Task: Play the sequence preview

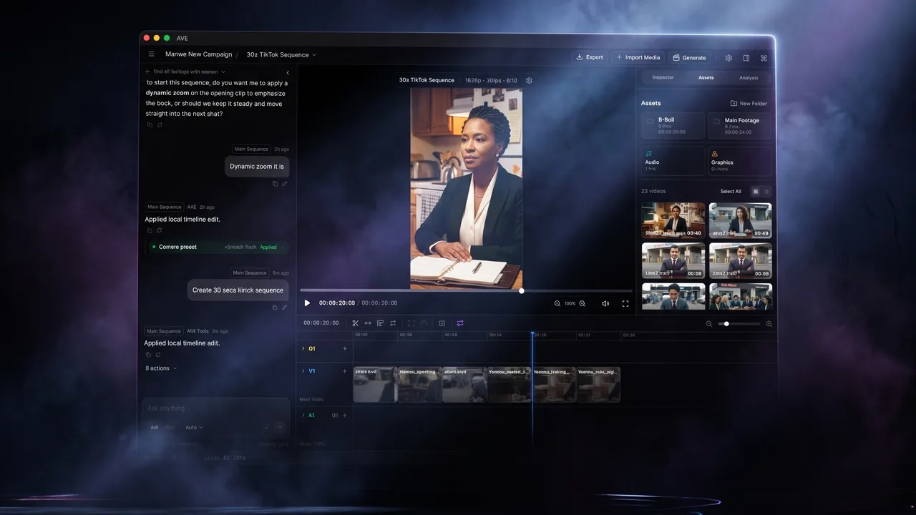Action: [x=307, y=303]
